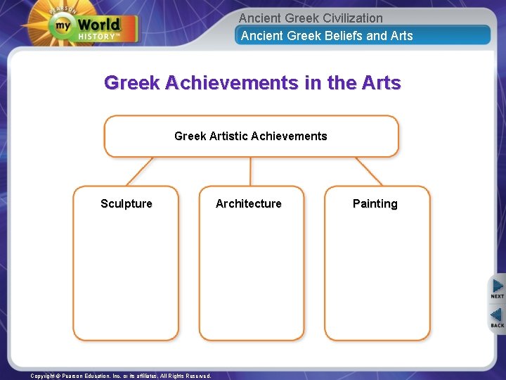Select the Painting box
The width and height of the screenshot is (506, 380).
[377, 263]
